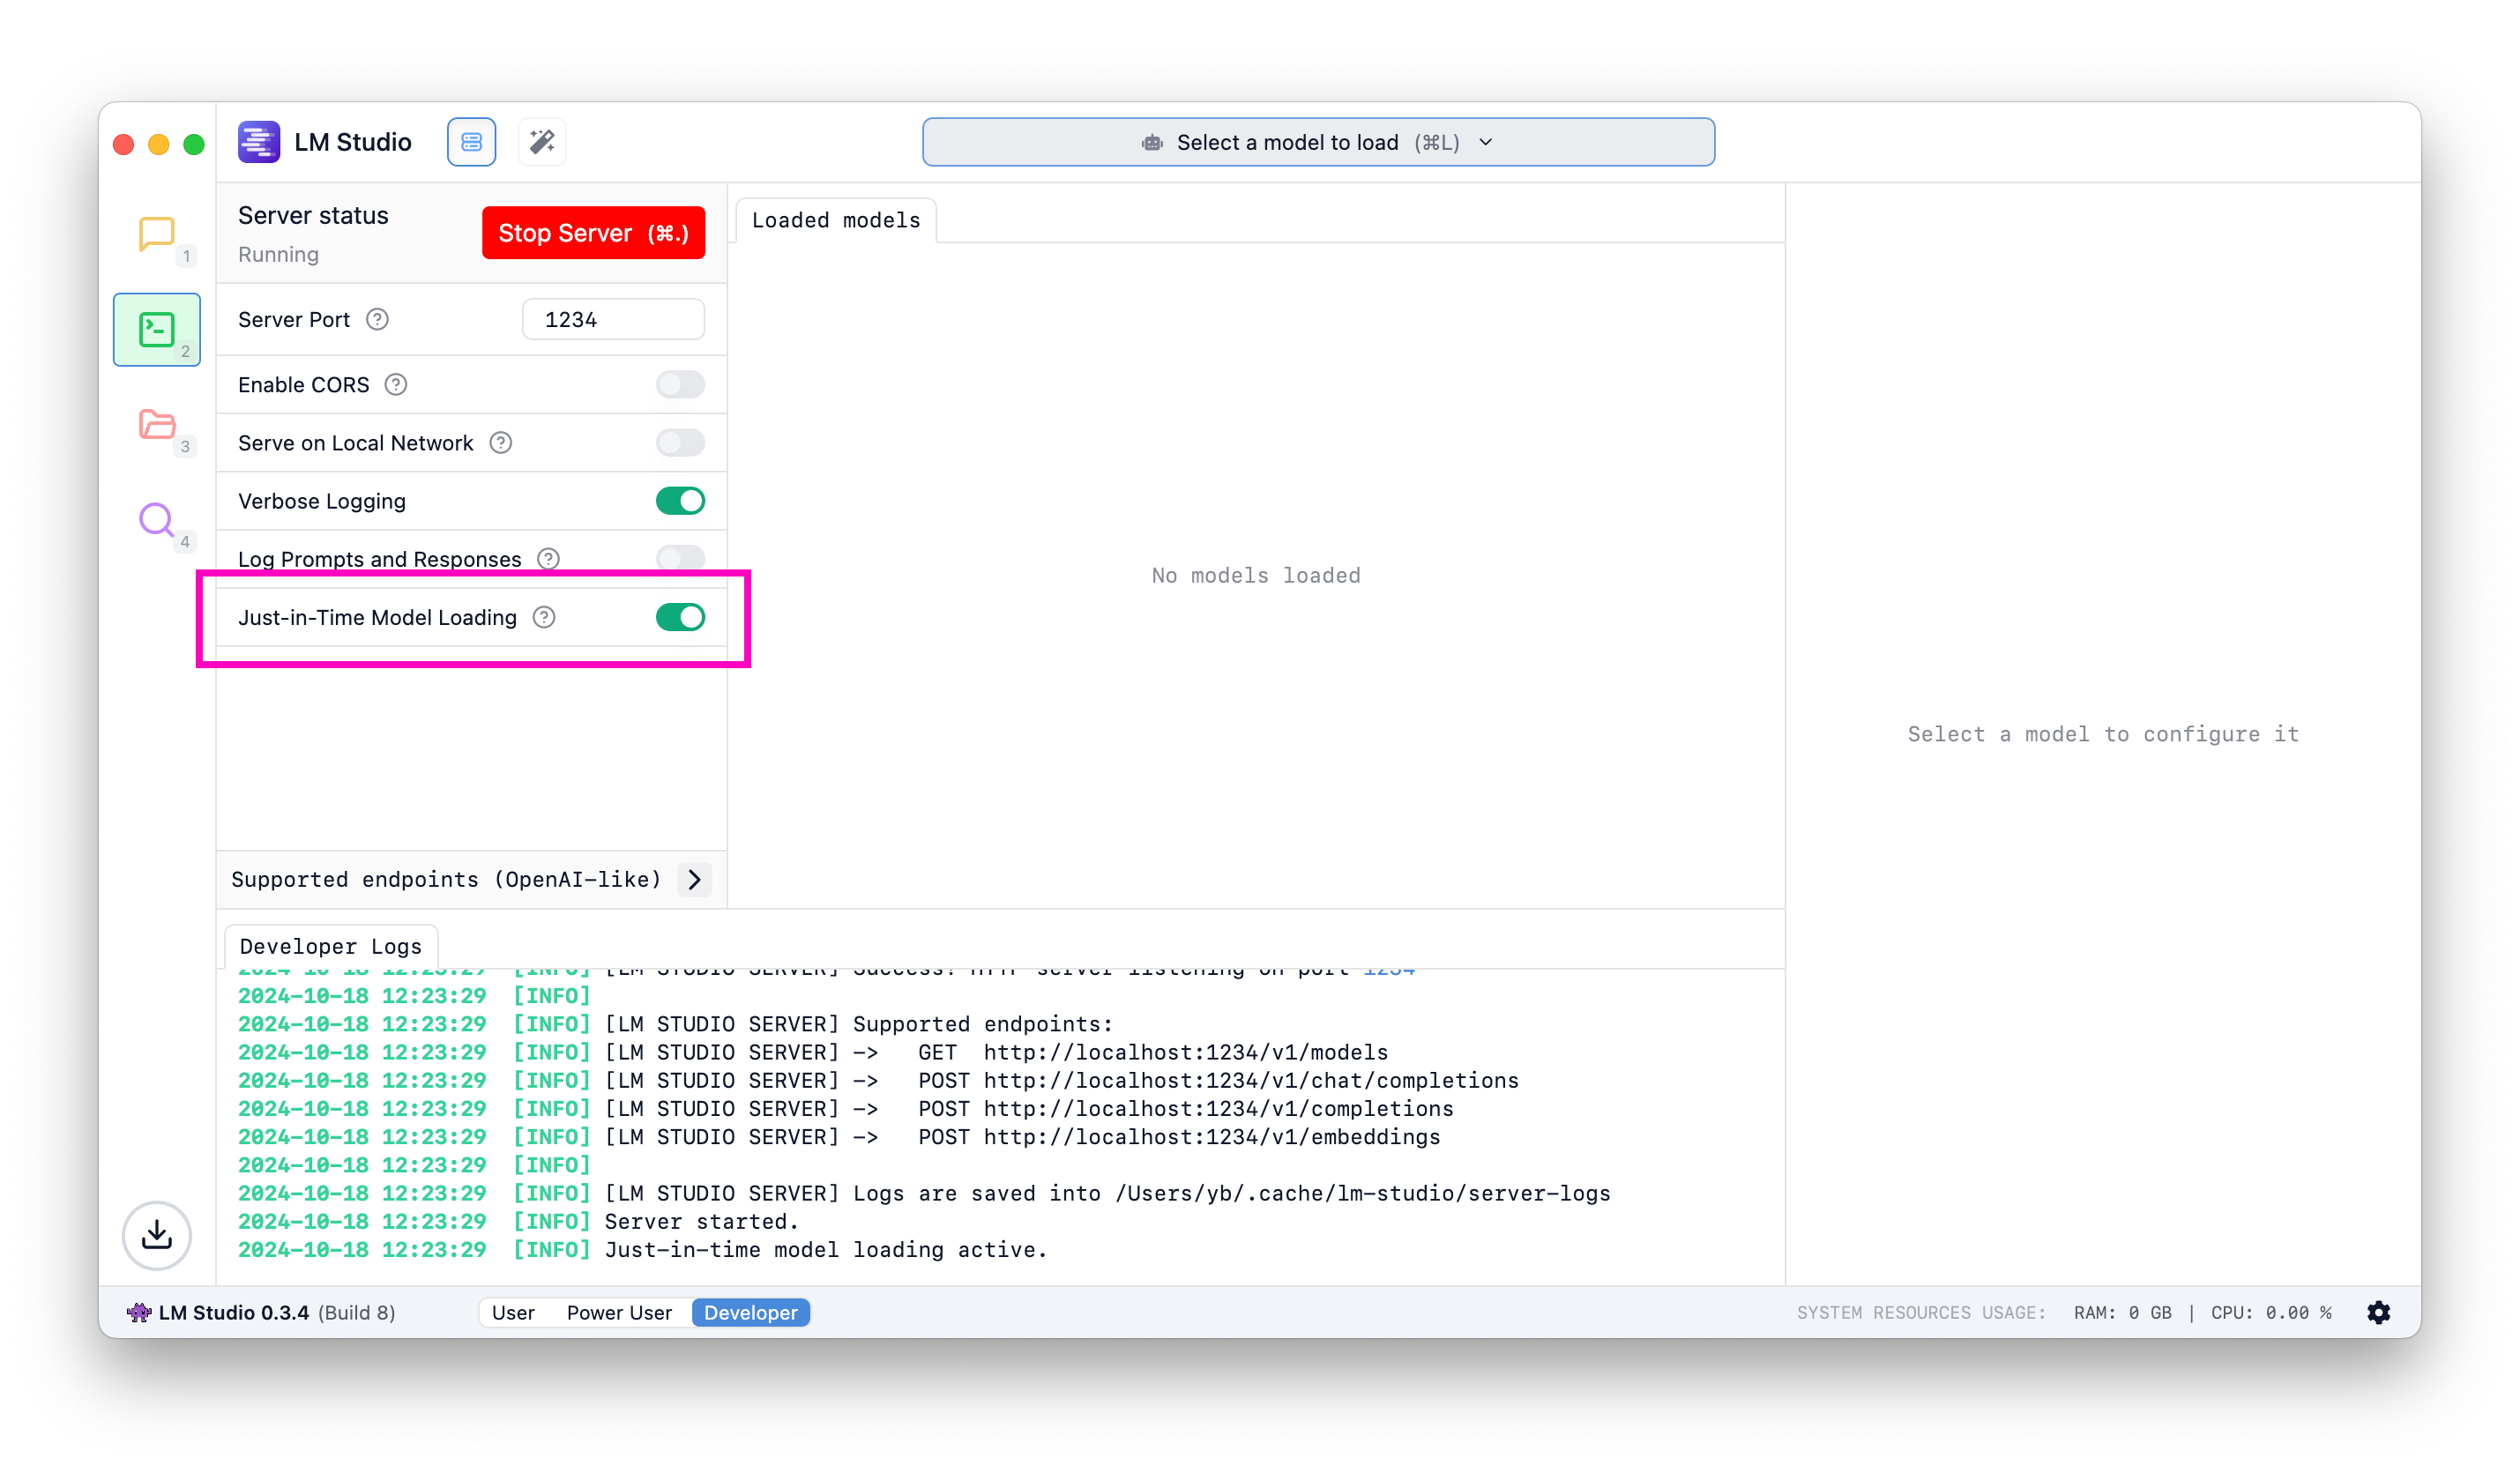
Task: Open the Discover search sidebar icon
Action: pos(157,520)
